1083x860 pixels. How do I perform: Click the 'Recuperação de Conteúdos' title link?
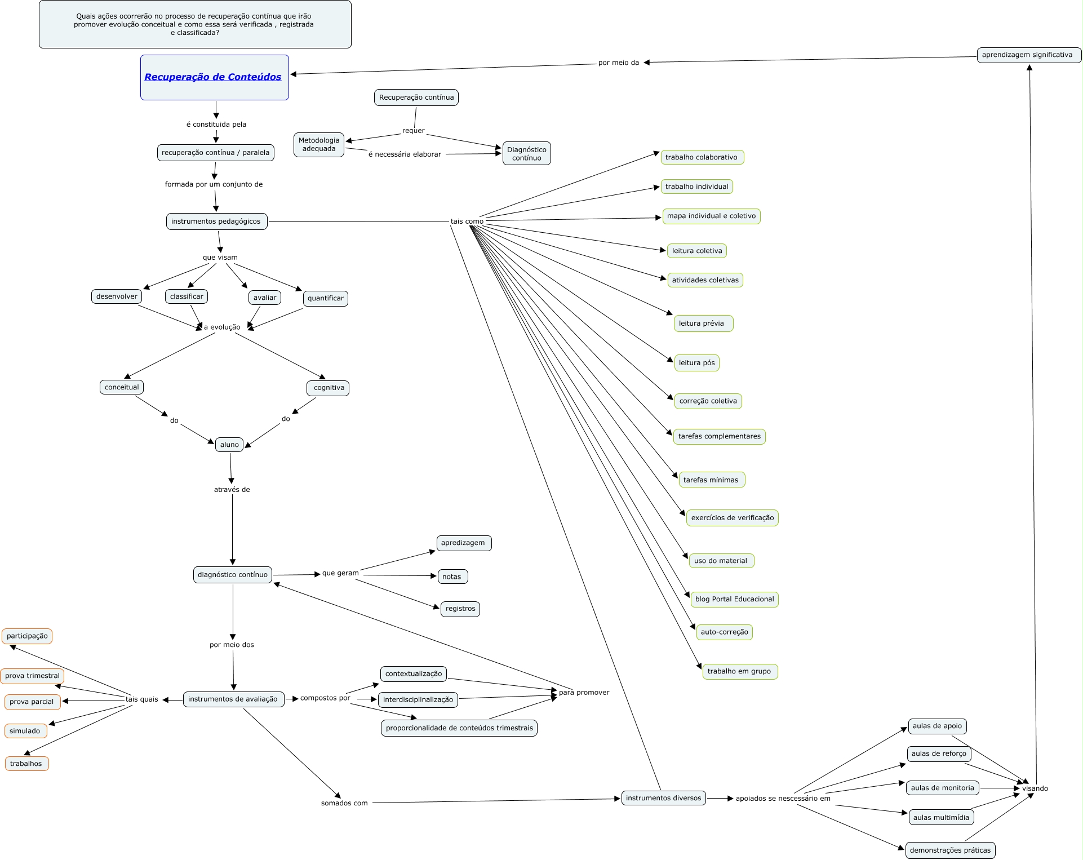point(213,77)
